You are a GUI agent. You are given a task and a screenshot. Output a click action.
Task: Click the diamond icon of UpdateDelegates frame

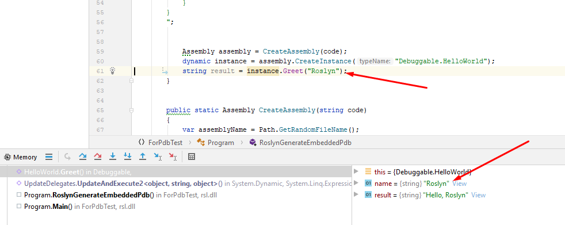19,183
